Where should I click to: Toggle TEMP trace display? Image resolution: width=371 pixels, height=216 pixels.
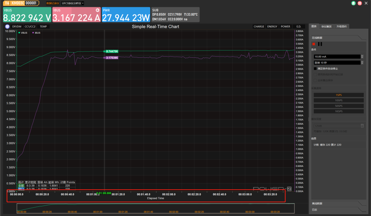[43, 26]
